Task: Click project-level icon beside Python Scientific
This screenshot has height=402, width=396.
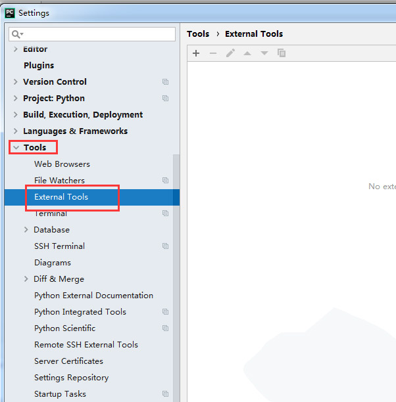Action: tap(165, 328)
